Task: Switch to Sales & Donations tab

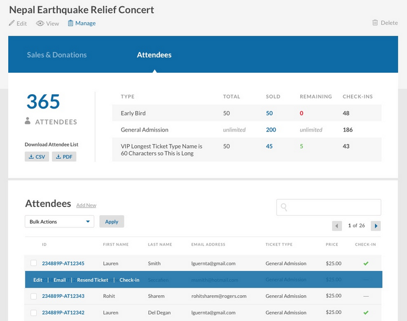Action: pos(57,55)
